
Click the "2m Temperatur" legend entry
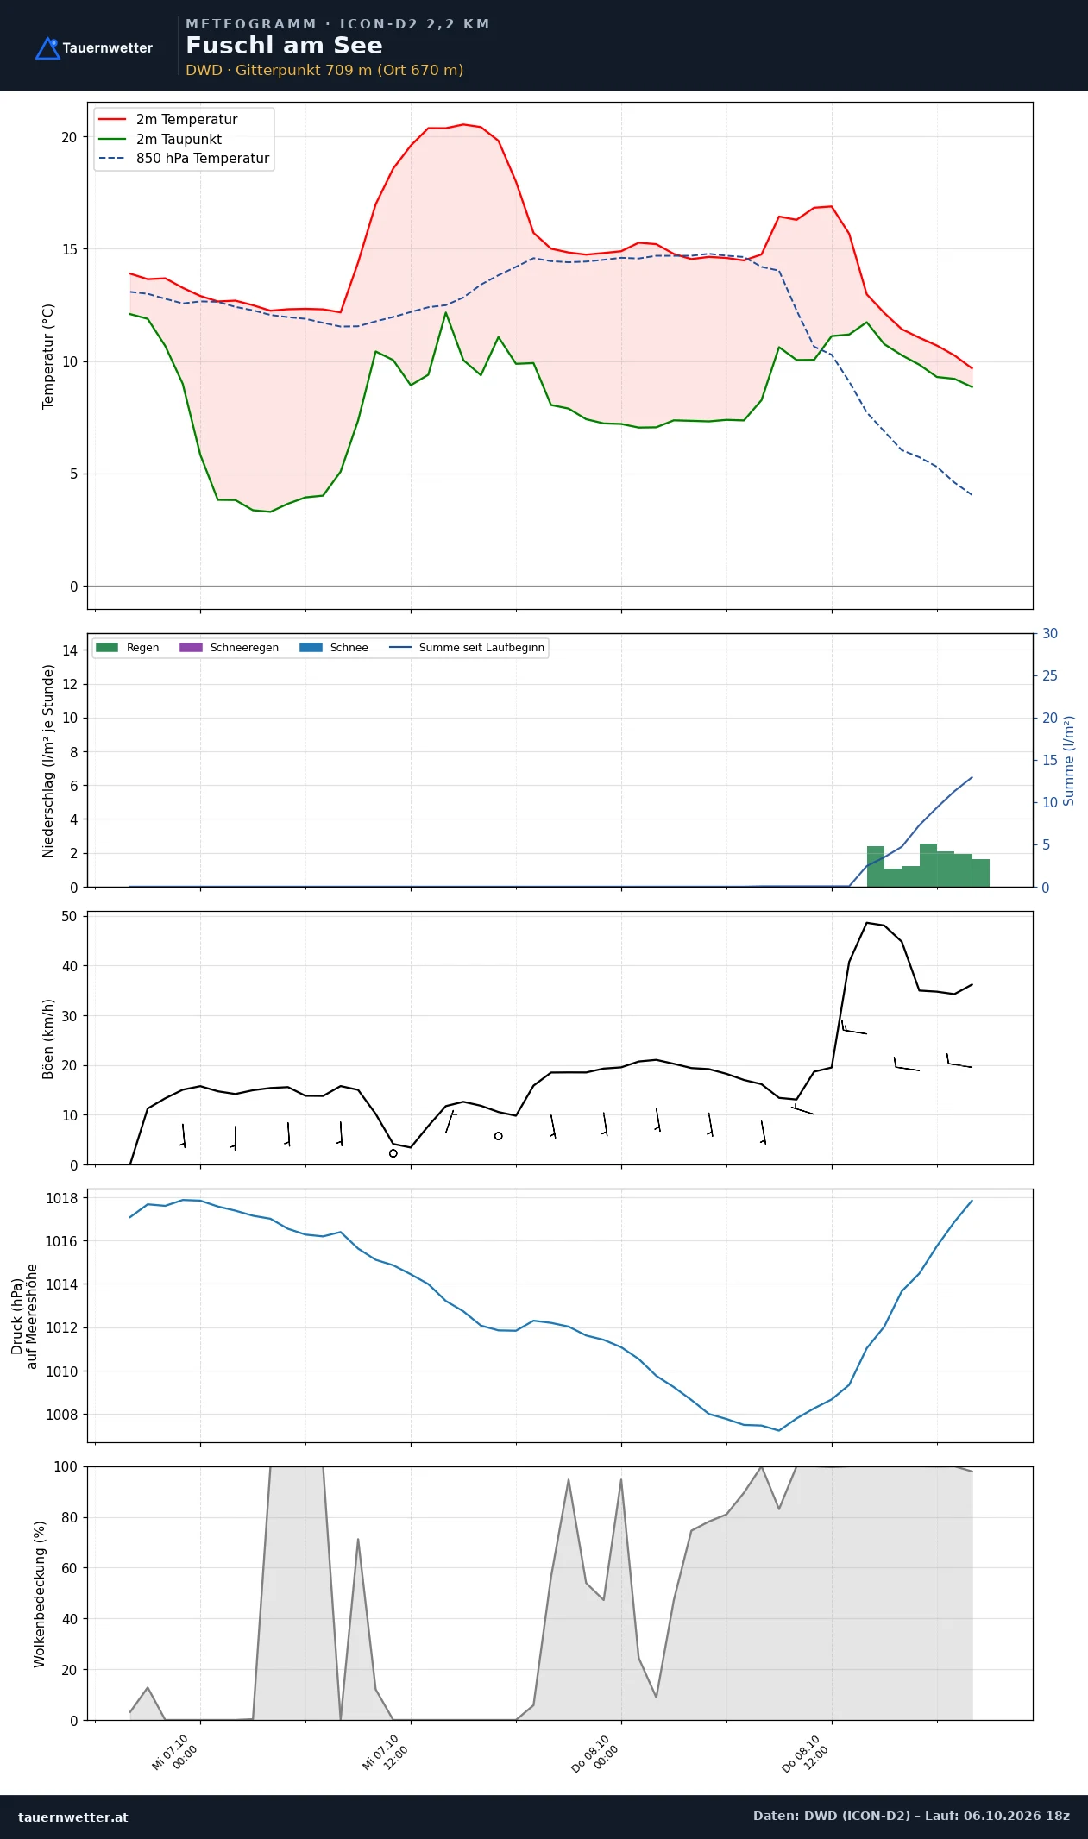point(186,120)
